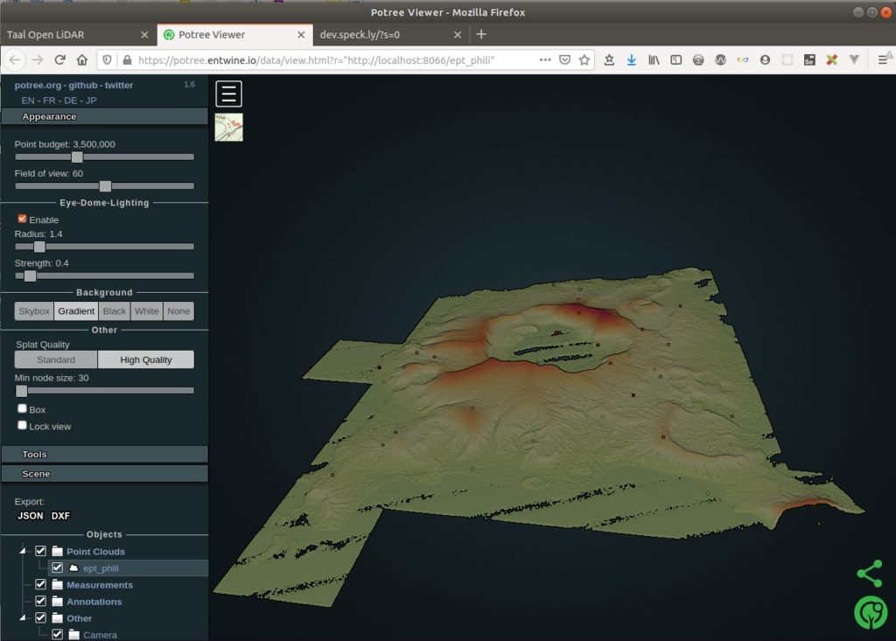Collapse the Other tree node
The image size is (896, 641).
click(23, 617)
